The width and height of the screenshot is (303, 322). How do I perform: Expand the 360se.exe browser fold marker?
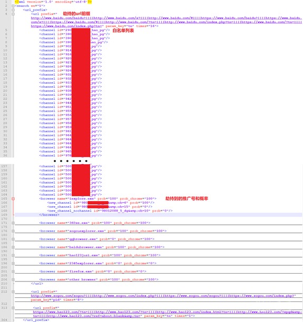13,223
